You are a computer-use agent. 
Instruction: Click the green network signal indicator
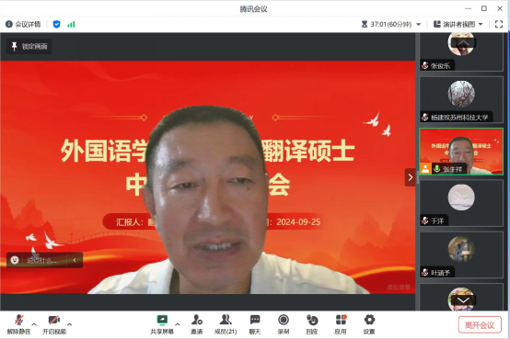click(x=71, y=25)
